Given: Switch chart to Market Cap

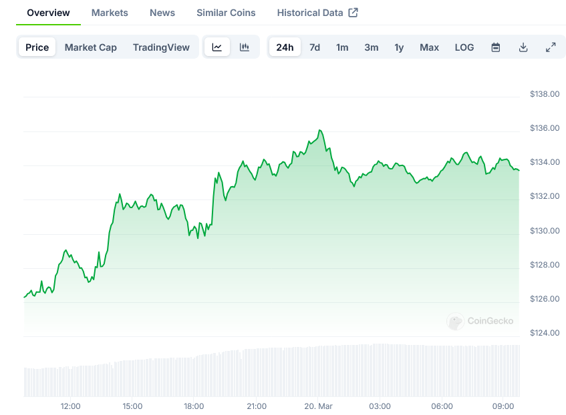Looking at the screenshot, I should click(91, 47).
